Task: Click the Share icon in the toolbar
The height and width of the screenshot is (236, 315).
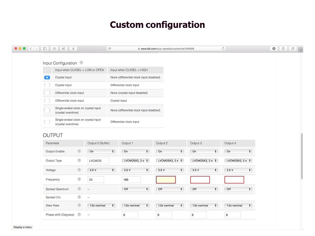Action: pos(283,48)
